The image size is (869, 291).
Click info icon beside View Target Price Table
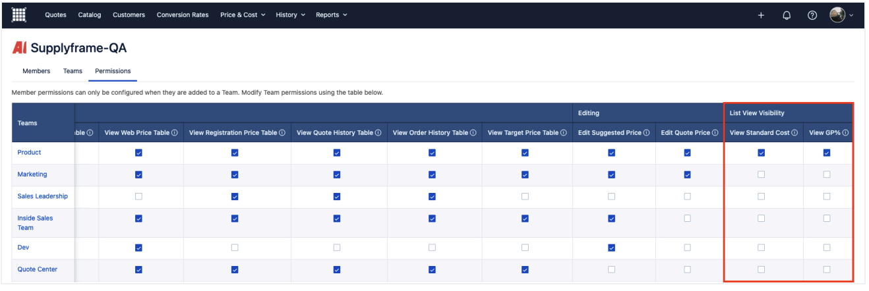pos(564,133)
